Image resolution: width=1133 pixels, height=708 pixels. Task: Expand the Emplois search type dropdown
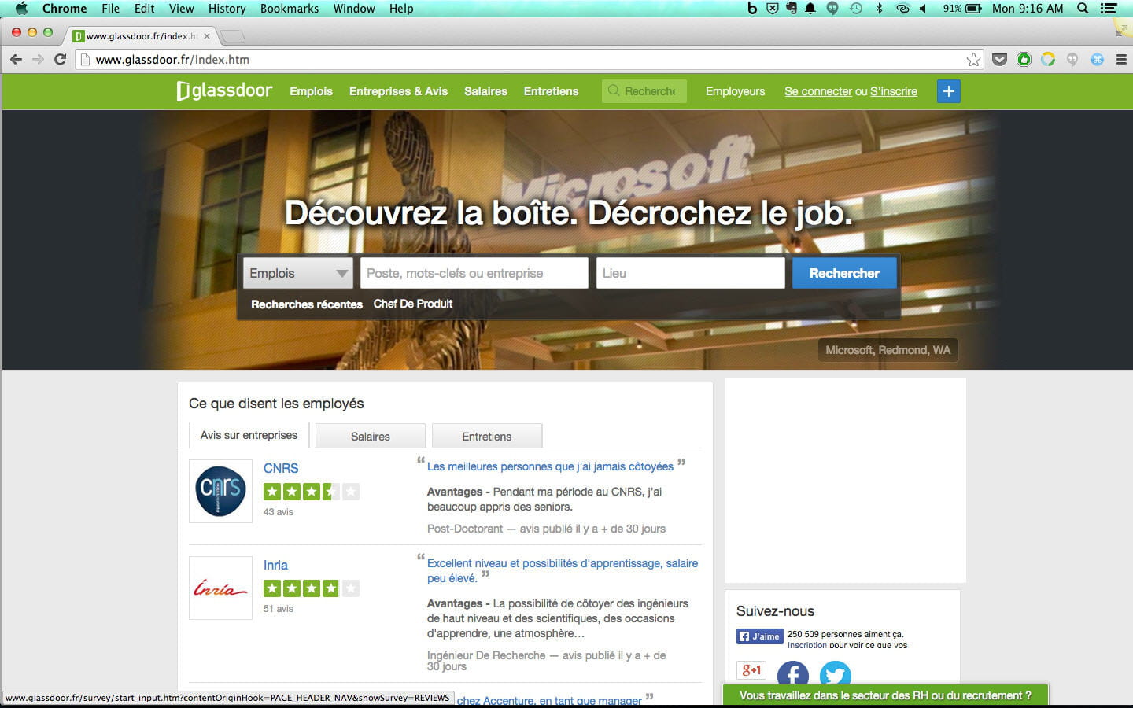pyautogui.click(x=297, y=273)
